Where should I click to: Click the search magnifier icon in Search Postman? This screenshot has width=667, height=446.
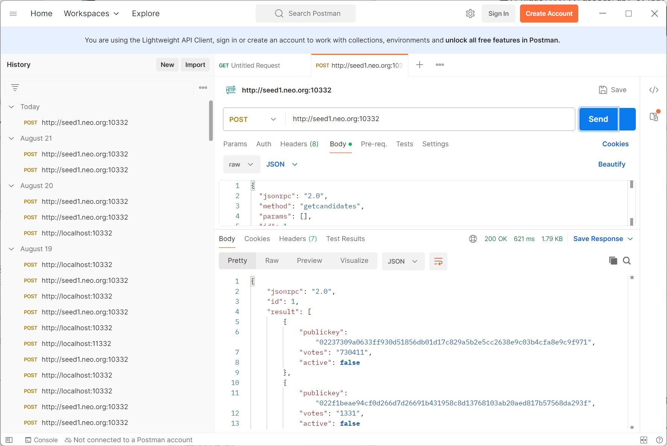point(279,14)
